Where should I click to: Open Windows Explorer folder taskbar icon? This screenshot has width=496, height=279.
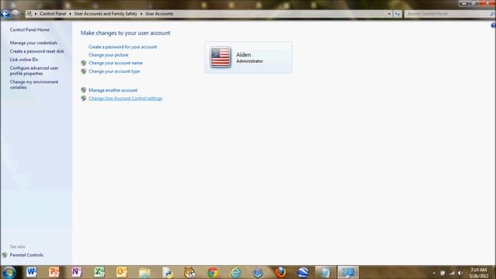(x=145, y=272)
